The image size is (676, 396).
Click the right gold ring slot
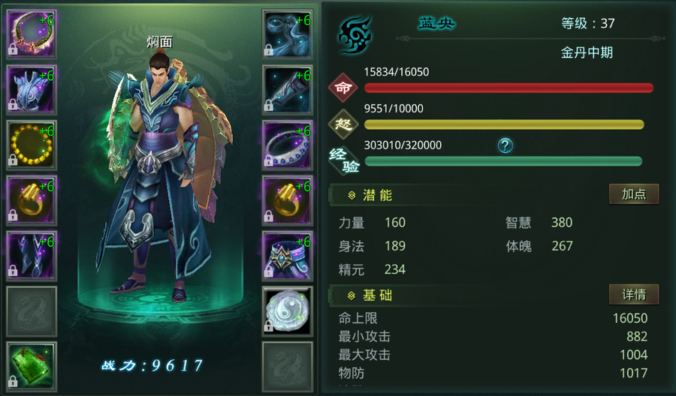[x=288, y=200]
